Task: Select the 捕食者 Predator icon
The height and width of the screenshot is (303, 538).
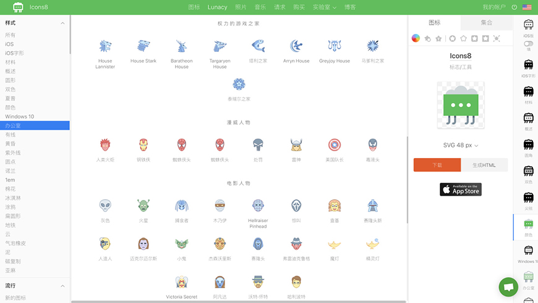Action: pyautogui.click(x=182, y=205)
